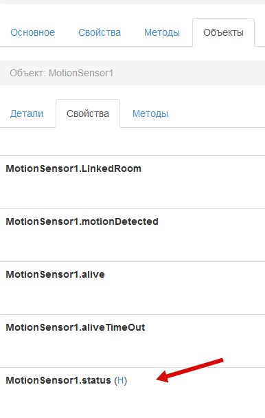
Task: Open the Основное tab
Action: (32, 32)
